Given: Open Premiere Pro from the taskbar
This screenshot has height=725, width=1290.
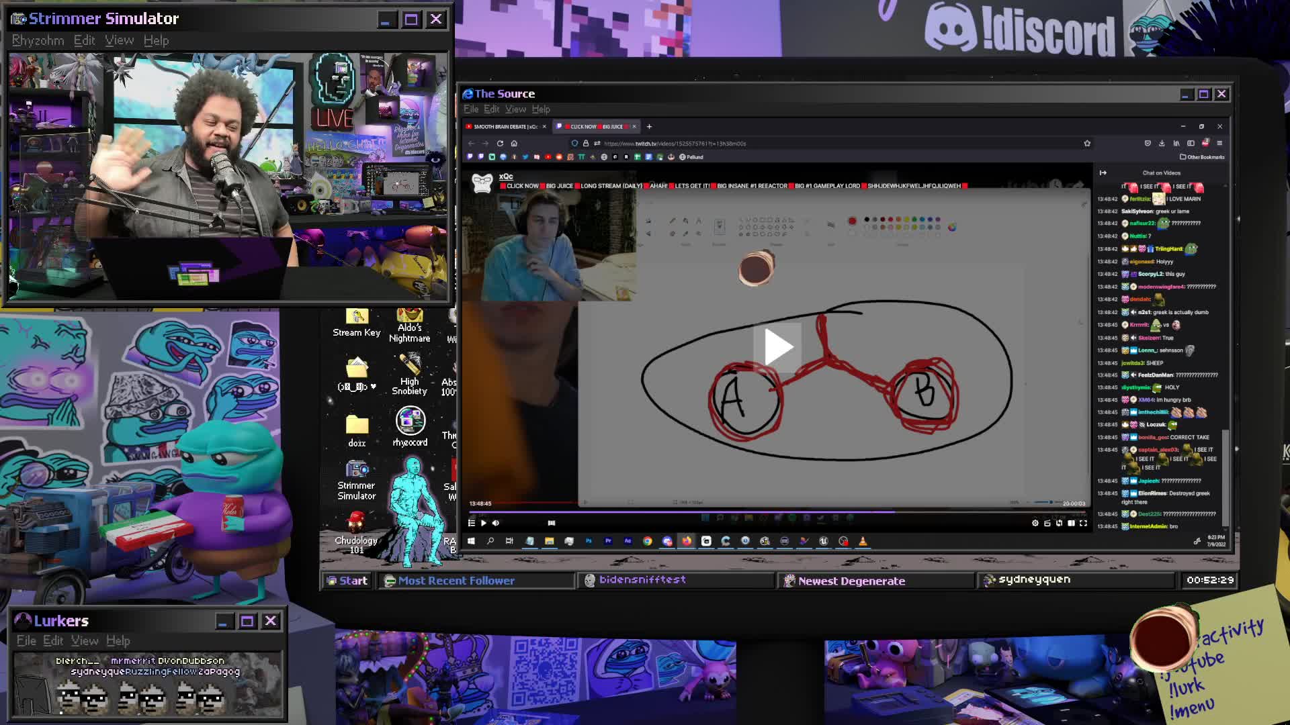Looking at the screenshot, I should click(x=608, y=541).
